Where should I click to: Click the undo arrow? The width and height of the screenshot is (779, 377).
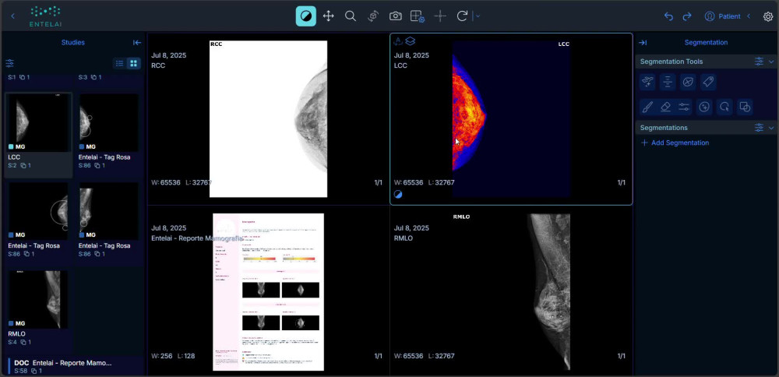668,16
